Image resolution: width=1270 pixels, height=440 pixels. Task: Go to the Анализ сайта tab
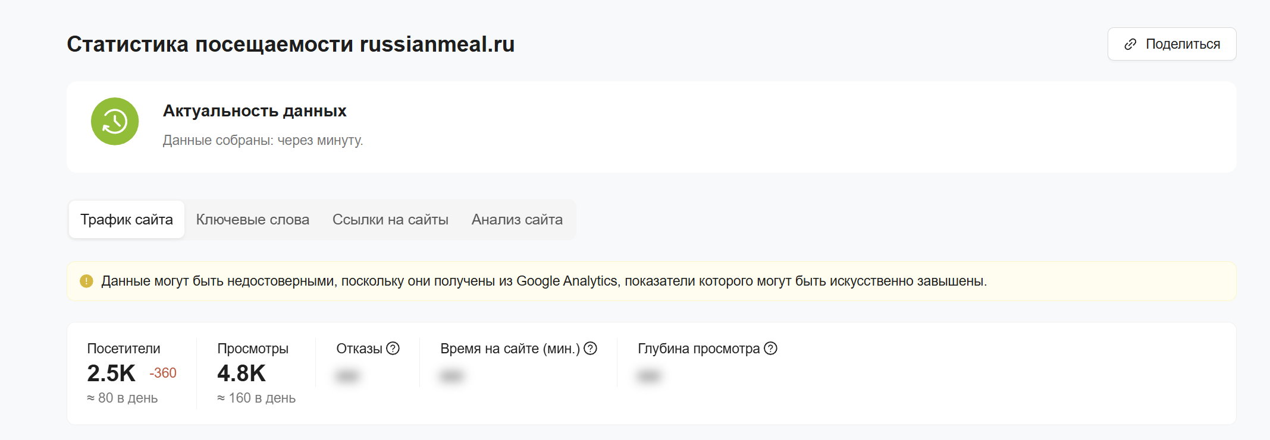pyautogui.click(x=517, y=220)
